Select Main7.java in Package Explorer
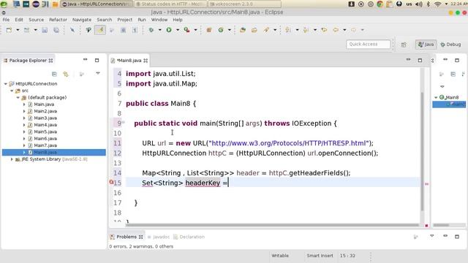468x263 pixels. click(45, 145)
